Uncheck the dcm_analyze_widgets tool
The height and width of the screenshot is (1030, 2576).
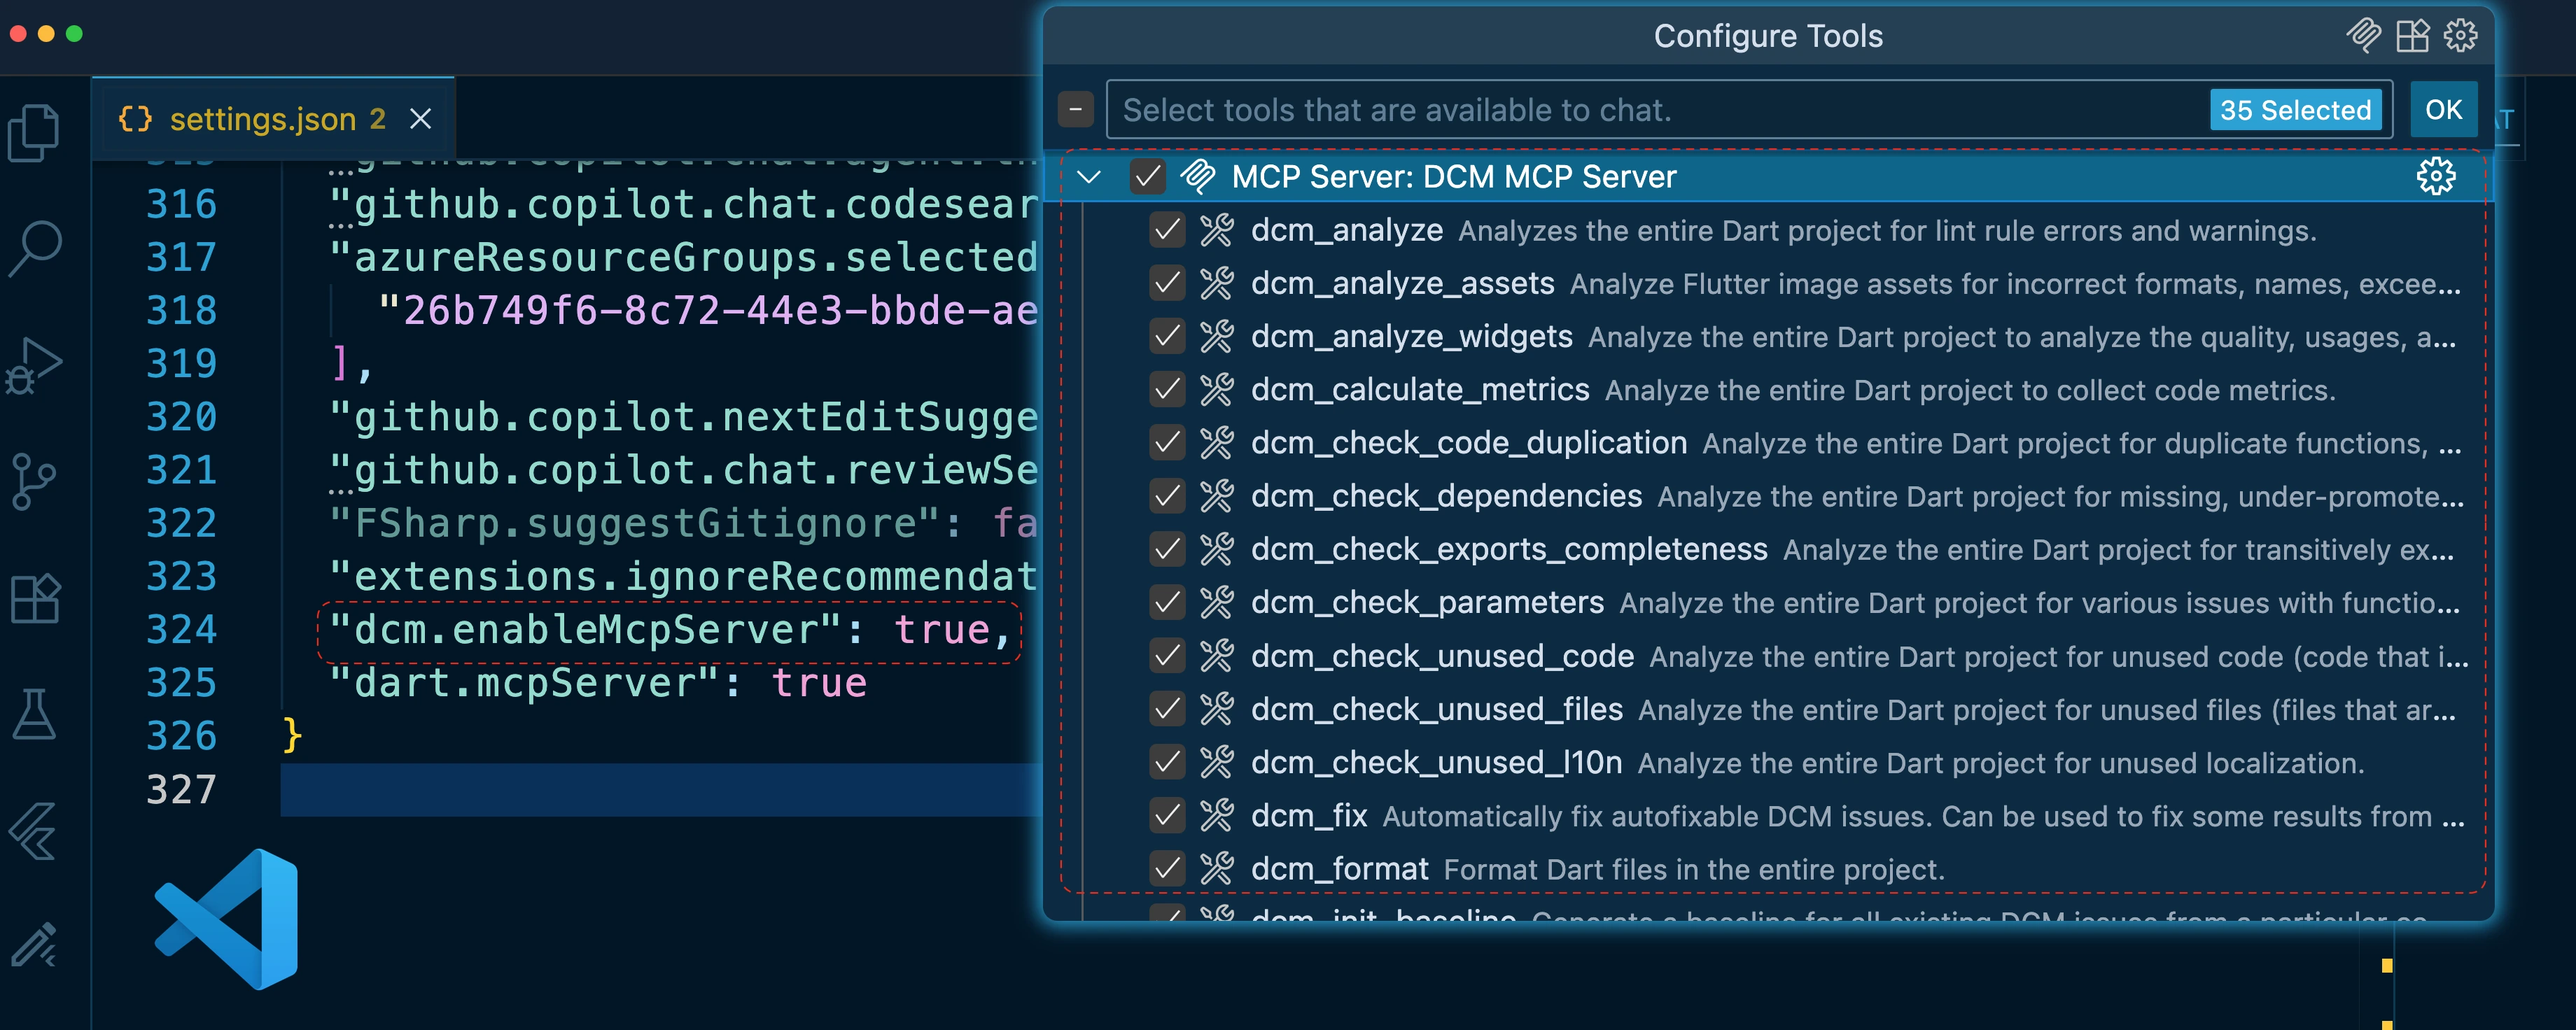(1167, 336)
